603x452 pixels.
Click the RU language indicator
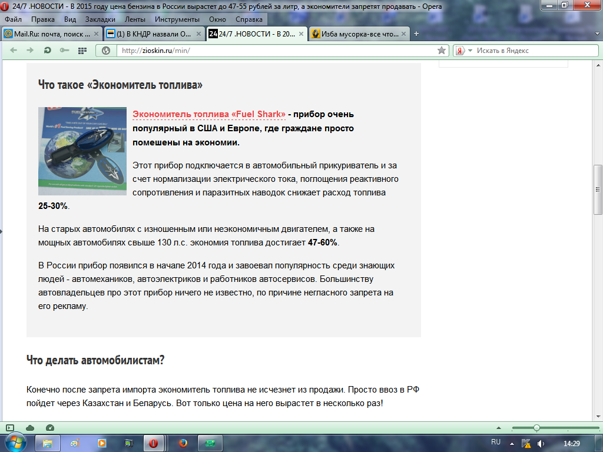click(496, 443)
